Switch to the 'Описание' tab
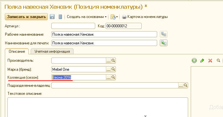This screenshot has height=117, width=223. click(17, 51)
